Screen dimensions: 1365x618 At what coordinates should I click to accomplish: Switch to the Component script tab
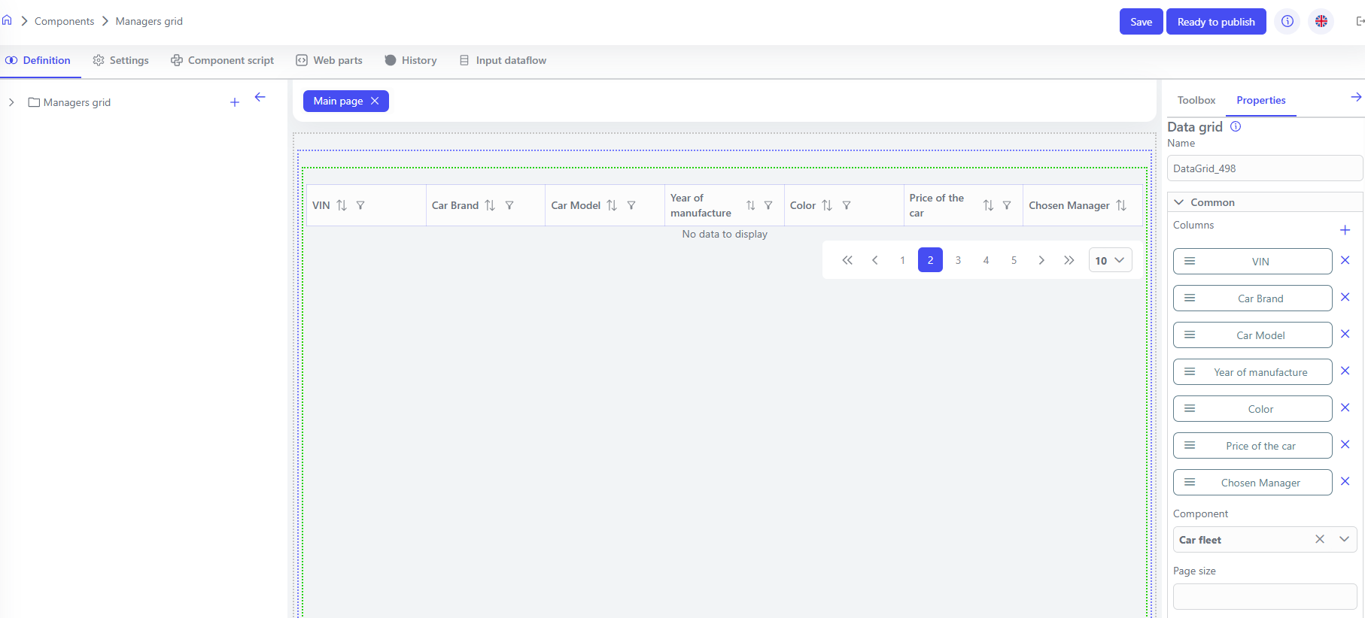[222, 60]
